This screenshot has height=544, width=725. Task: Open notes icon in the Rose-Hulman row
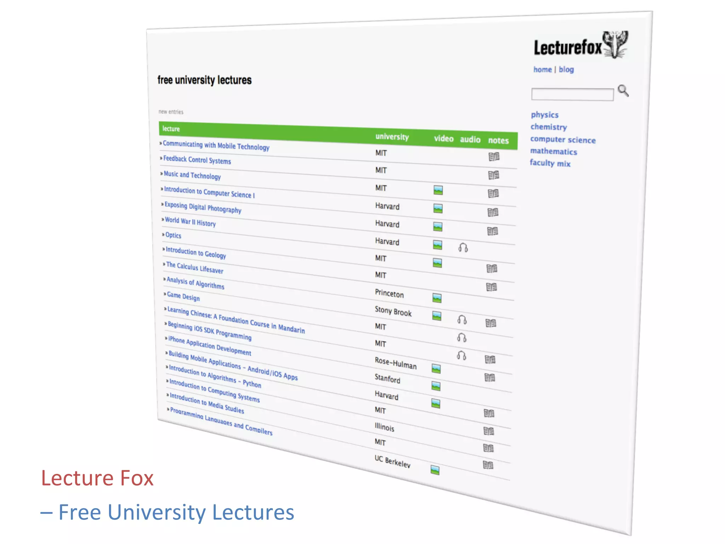point(490,378)
